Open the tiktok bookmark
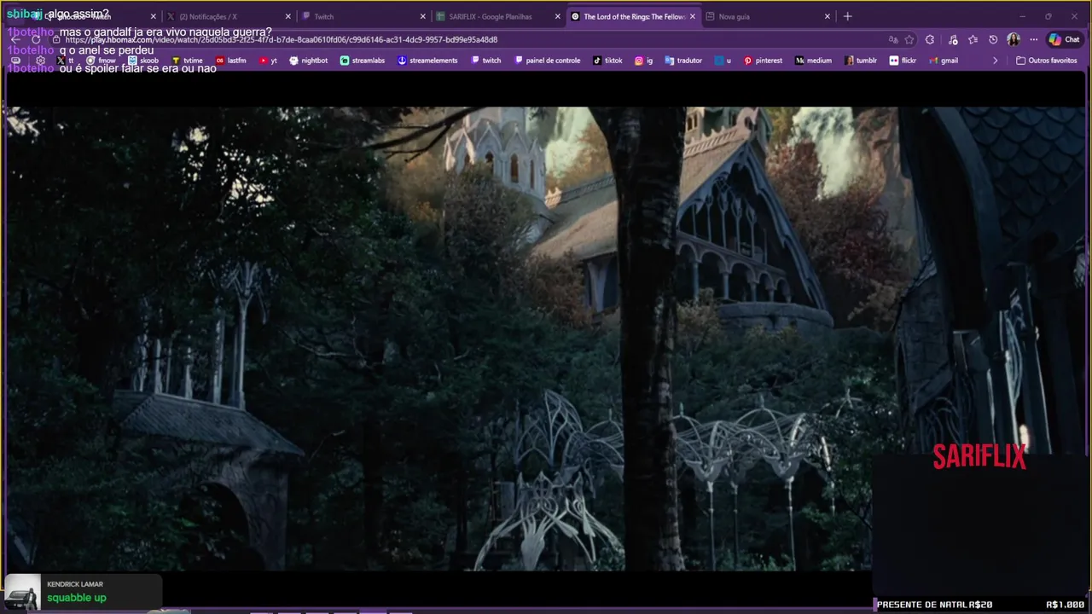This screenshot has width=1092, height=614. click(x=607, y=61)
